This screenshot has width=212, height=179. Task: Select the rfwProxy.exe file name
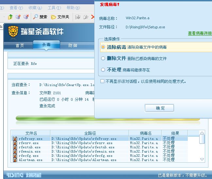[30, 139]
